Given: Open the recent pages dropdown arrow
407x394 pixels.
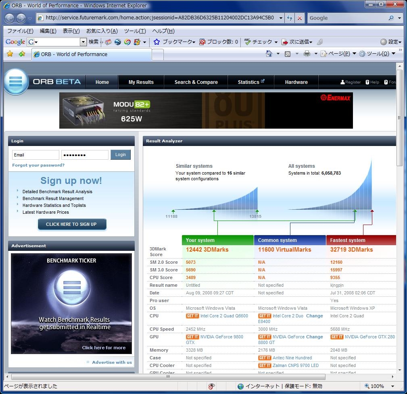Looking at the screenshot, I should (30, 18).
